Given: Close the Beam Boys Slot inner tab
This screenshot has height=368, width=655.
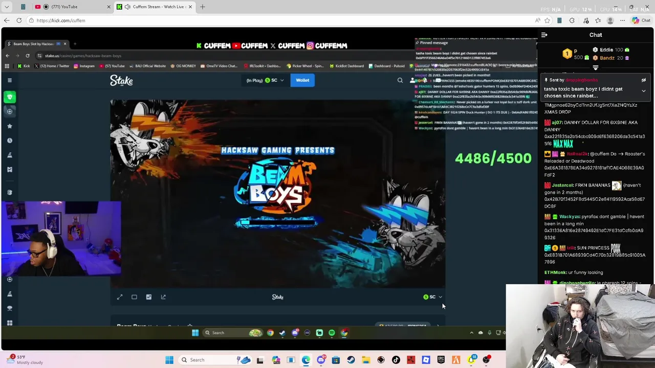Looking at the screenshot, I should point(65,44).
